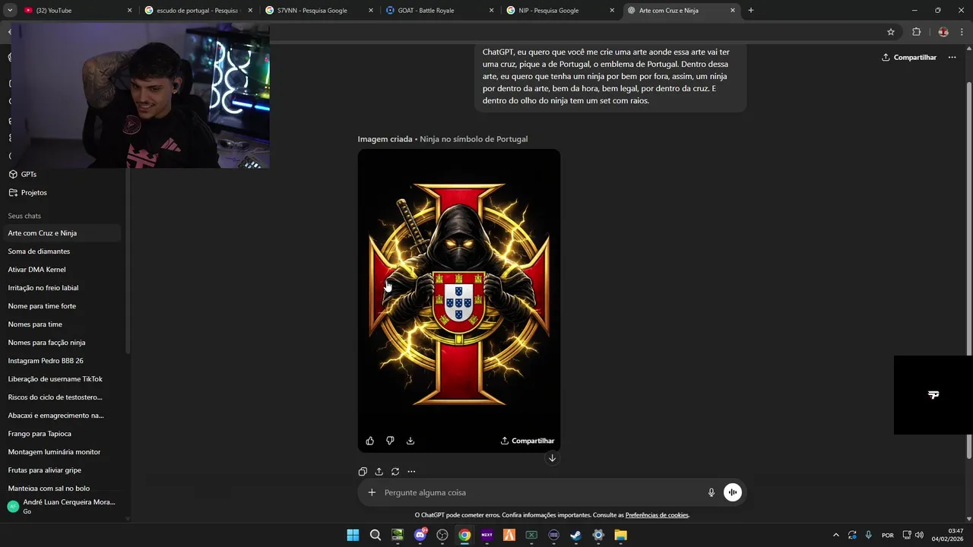Screen dimensions: 973x547
Task: Start voice mode with the waveform button
Action: coord(732,492)
